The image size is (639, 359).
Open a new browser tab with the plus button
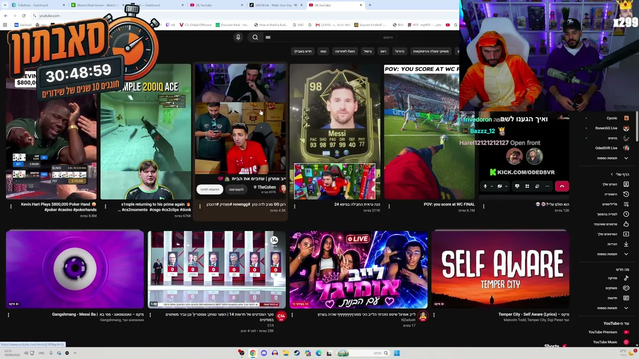point(369,5)
